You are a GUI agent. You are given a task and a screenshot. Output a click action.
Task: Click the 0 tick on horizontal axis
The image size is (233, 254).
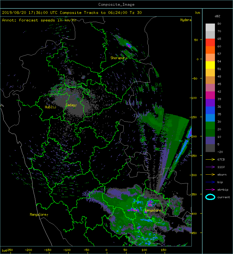(x=106, y=250)
